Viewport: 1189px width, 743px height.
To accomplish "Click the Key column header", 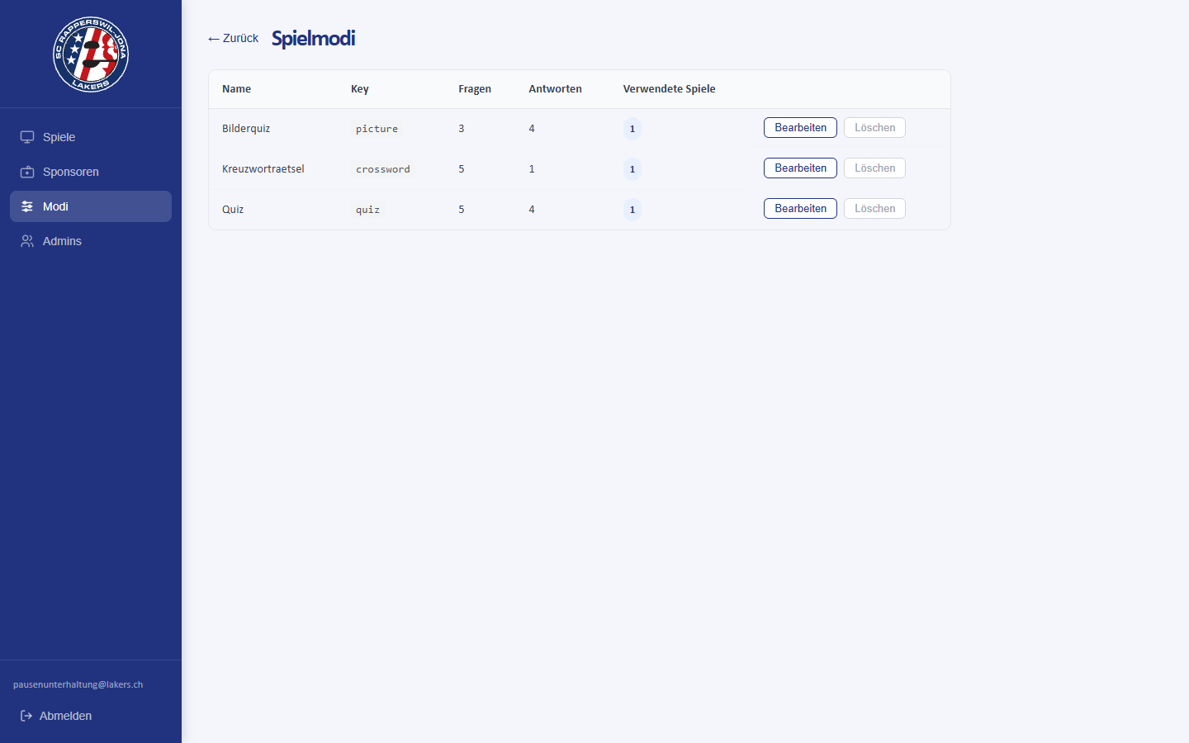I will (360, 88).
